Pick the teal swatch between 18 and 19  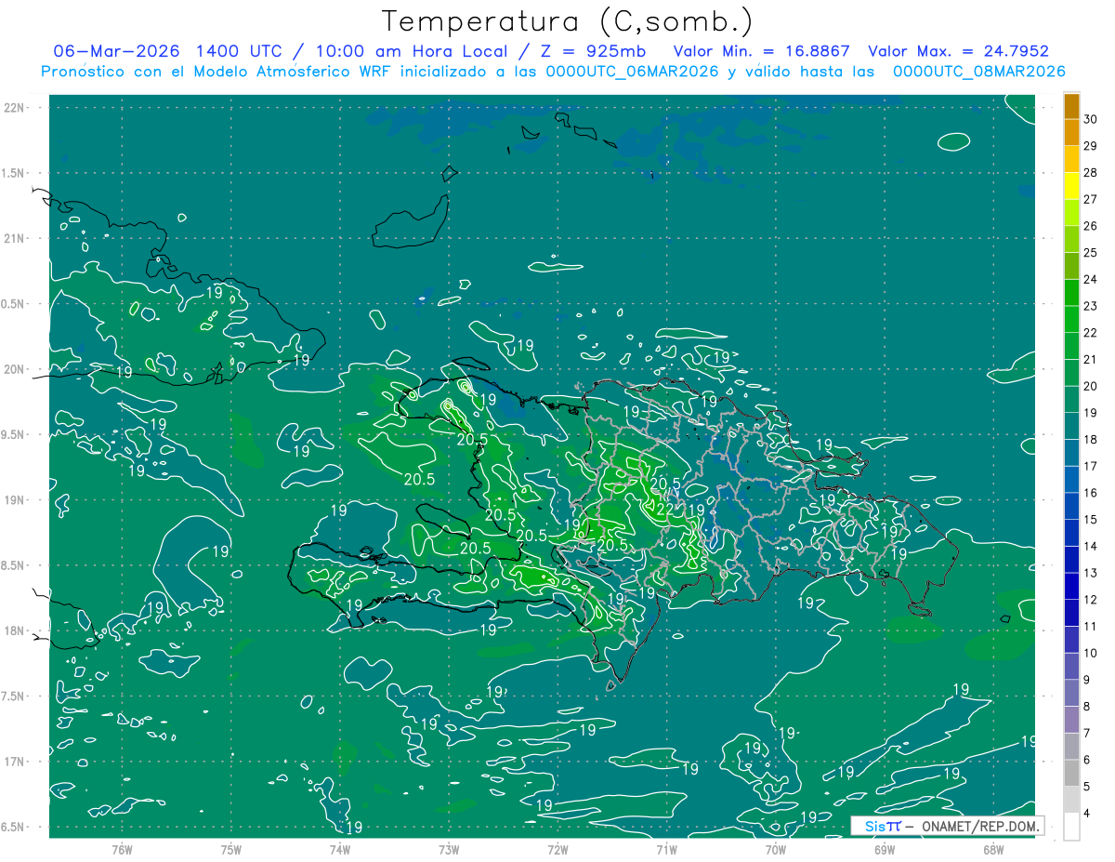click(1071, 426)
